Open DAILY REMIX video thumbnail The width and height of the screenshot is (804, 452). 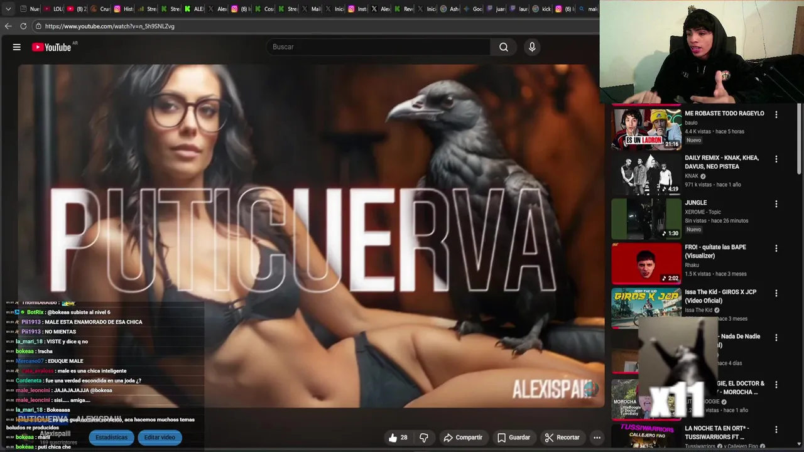pos(646,174)
